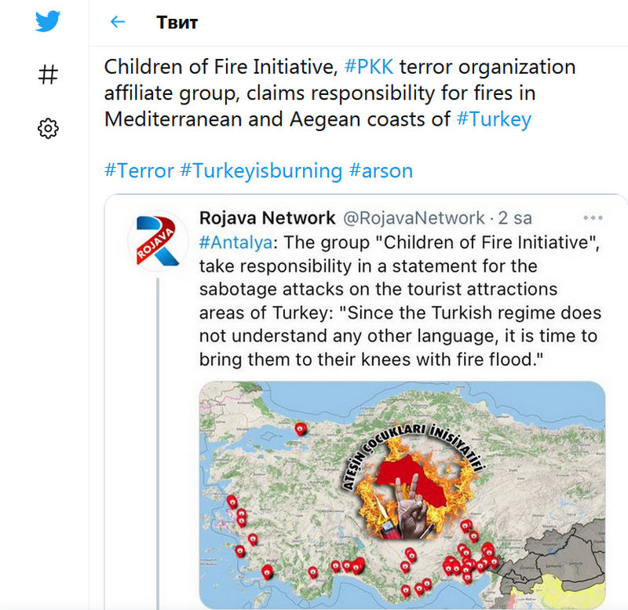Click the @RojavaNetwork handle

(x=414, y=218)
